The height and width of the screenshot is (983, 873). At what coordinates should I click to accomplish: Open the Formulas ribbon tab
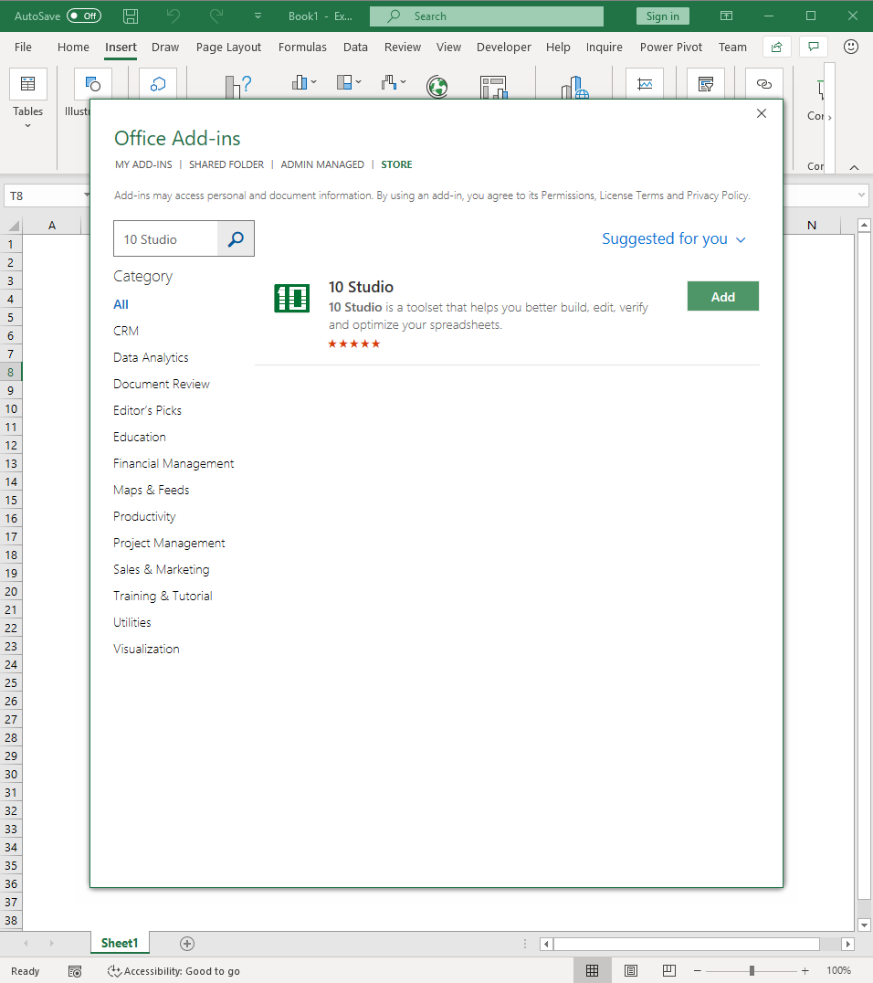pyautogui.click(x=302, y=47)
